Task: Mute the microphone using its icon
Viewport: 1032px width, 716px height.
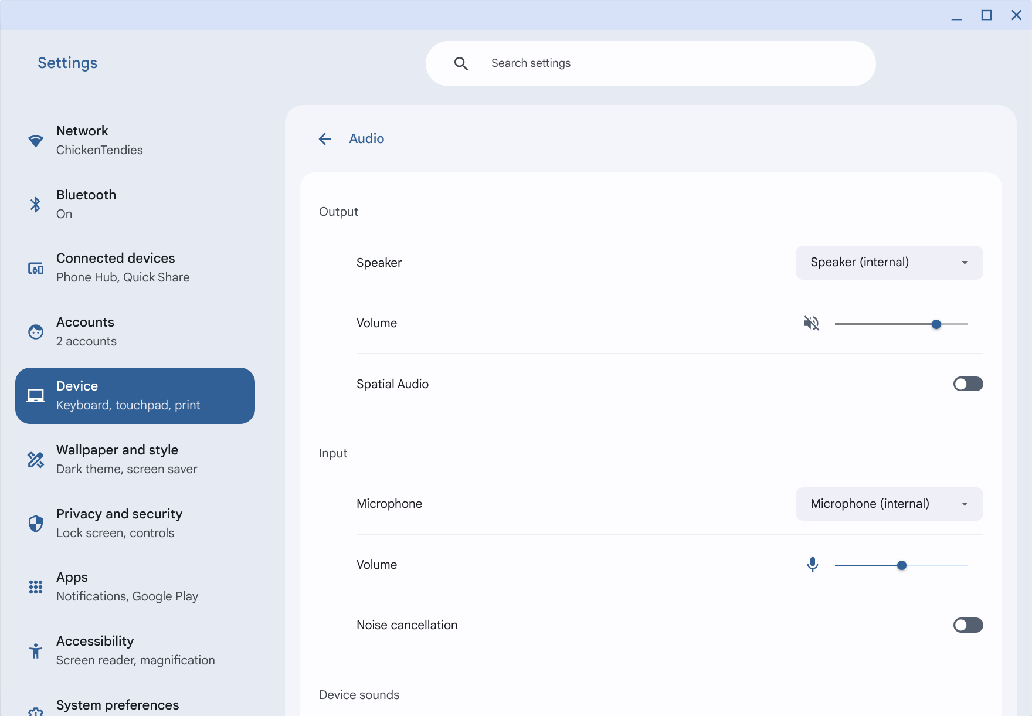Action: point(812,565)
